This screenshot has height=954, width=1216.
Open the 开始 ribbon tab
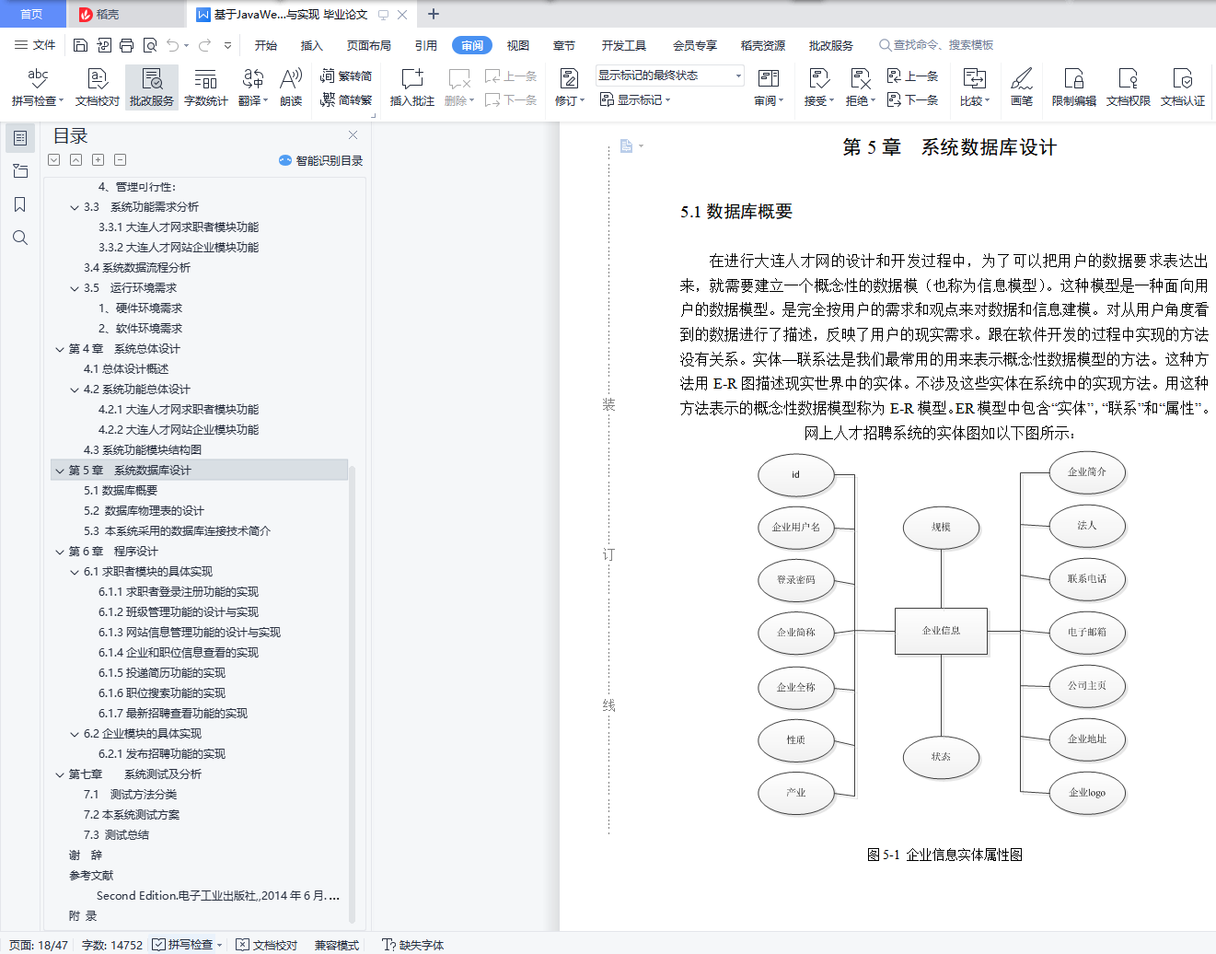pos(266,45)
